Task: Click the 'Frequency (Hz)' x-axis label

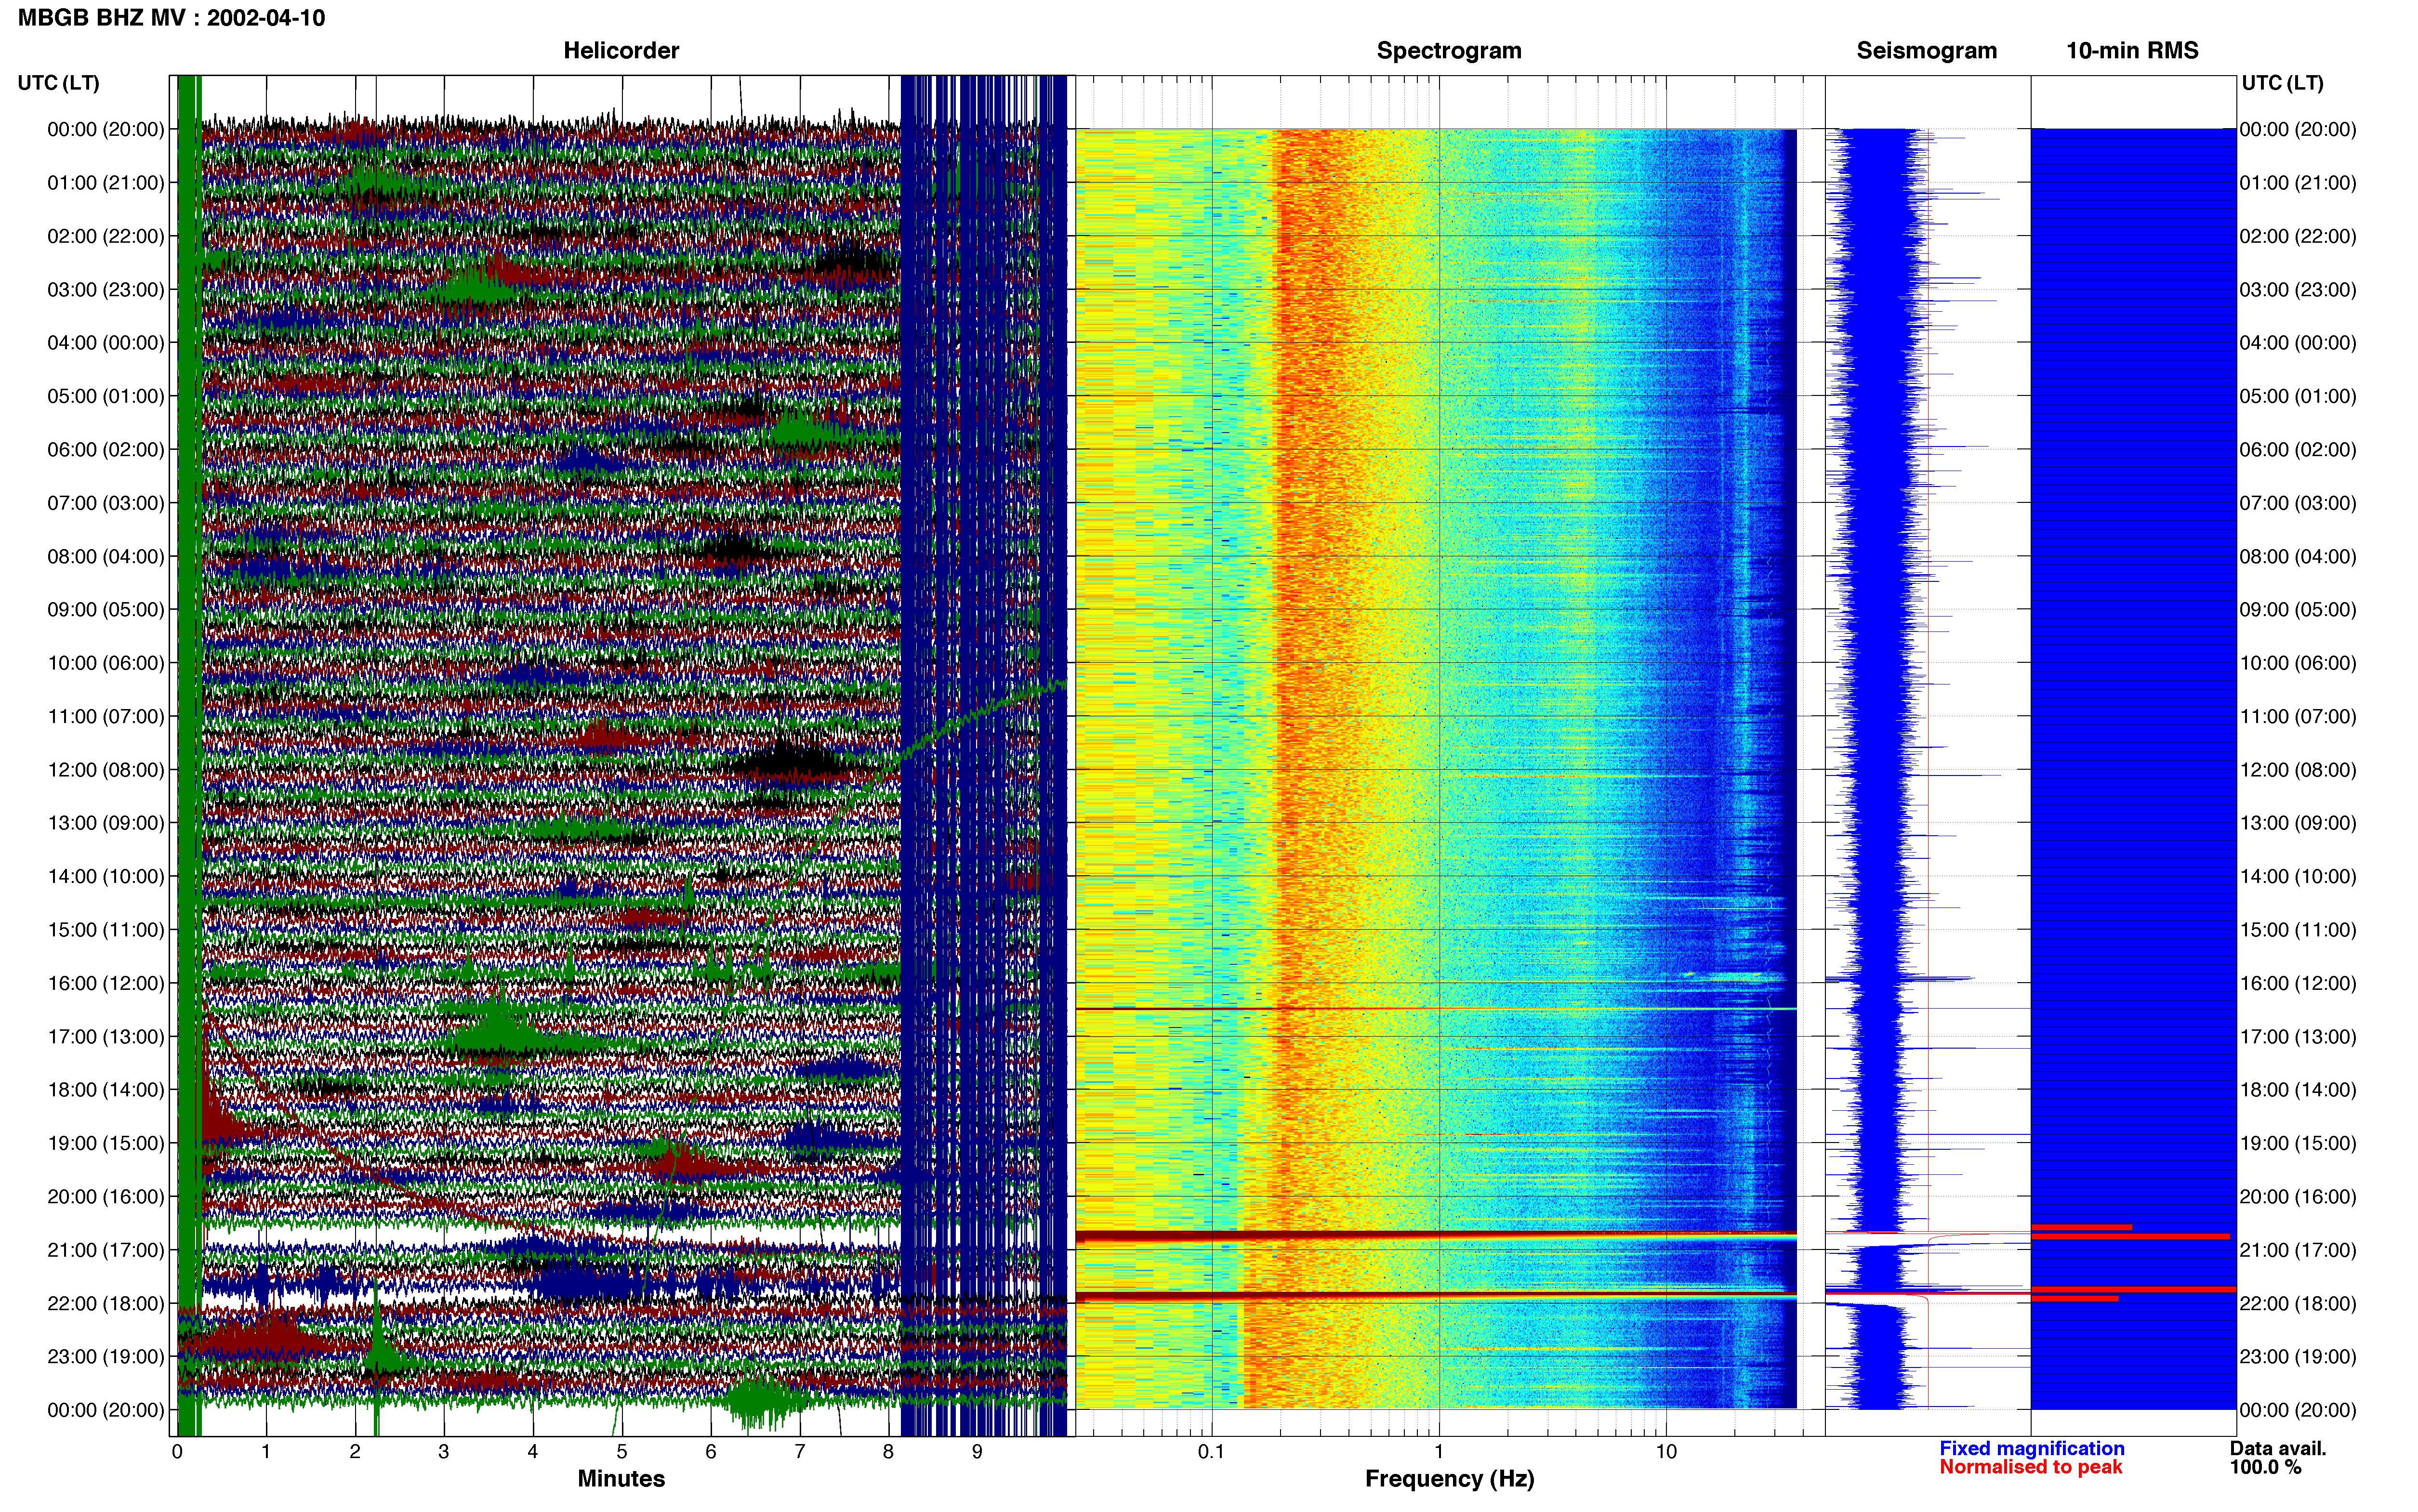Action: tap(1449, 1479)
